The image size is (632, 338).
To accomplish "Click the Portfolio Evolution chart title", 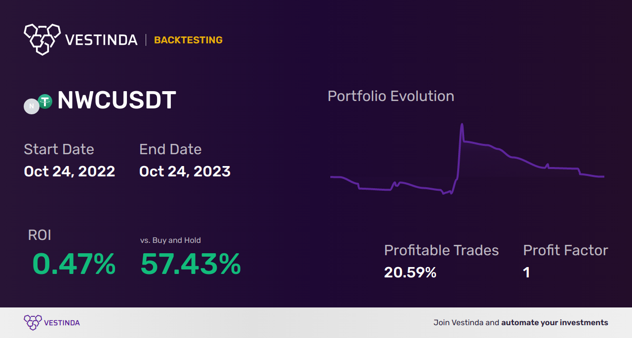I will click(391, 96).
